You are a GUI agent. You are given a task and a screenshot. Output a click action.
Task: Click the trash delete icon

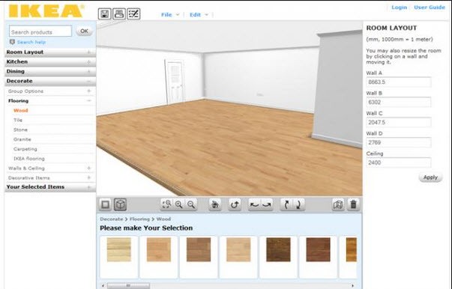coord(353,204)
